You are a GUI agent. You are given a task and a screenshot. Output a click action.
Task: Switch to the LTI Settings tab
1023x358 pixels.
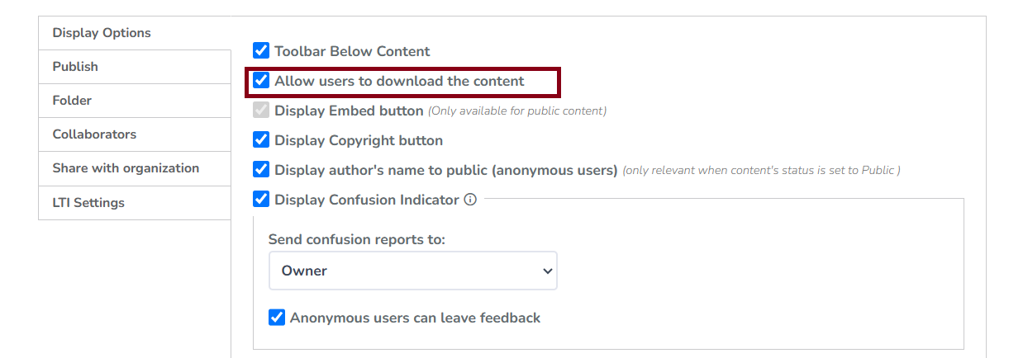[88, 203]
